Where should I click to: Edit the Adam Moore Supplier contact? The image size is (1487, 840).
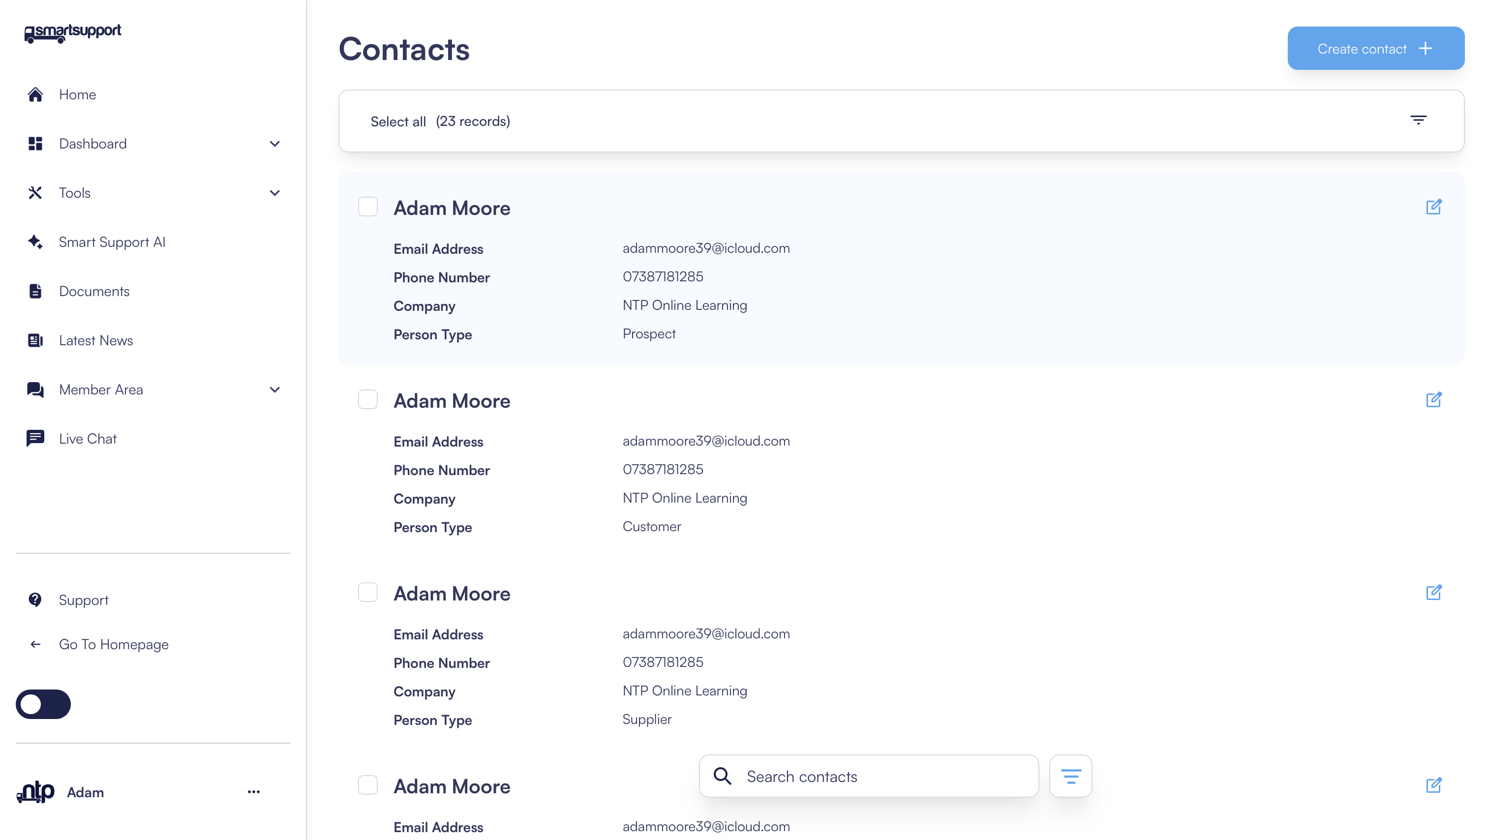1433,592
